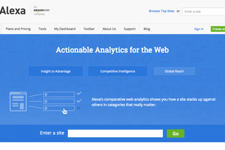
Task: Open the Tools menu item
Action: point(42,29)
